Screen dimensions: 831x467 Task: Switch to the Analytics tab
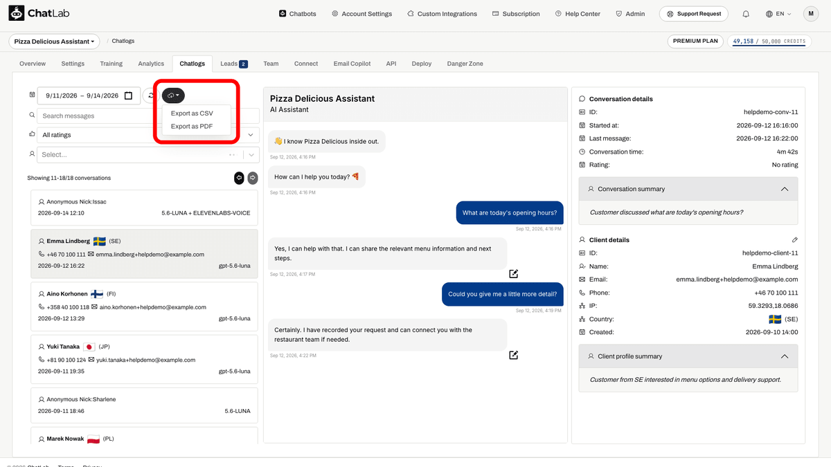(x=151, y=64)
